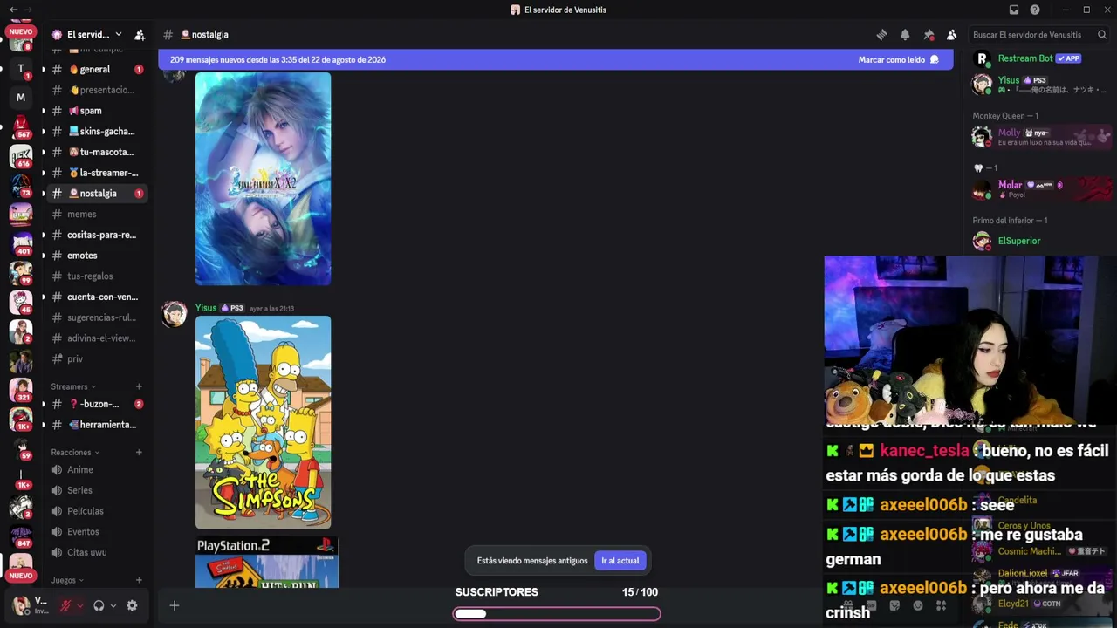Viewport: 1117px width, 628px height.
Task: Open the Inbox icon in title bar
Action: tap(1014, 10)
